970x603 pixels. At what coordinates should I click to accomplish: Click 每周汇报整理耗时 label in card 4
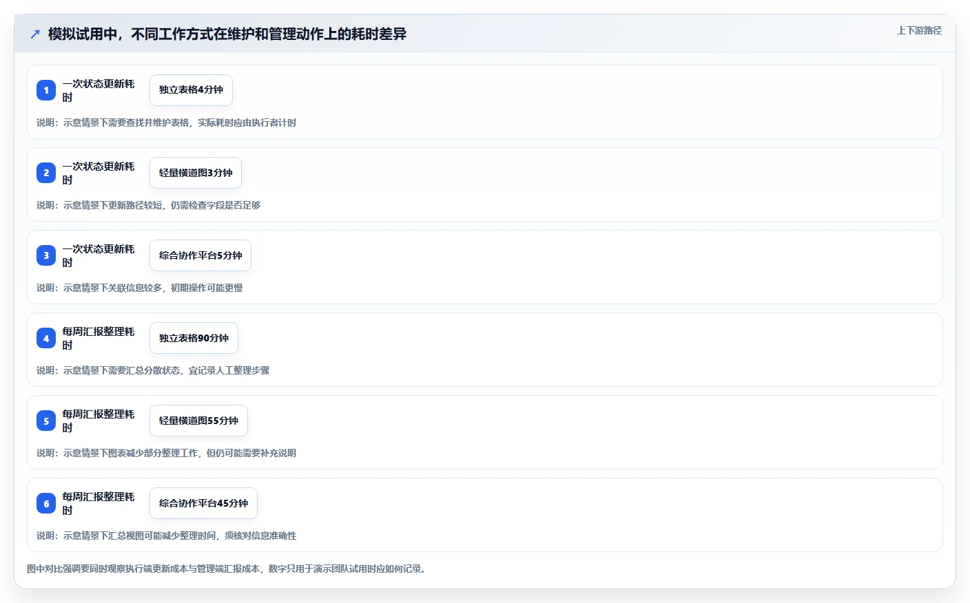99,338
